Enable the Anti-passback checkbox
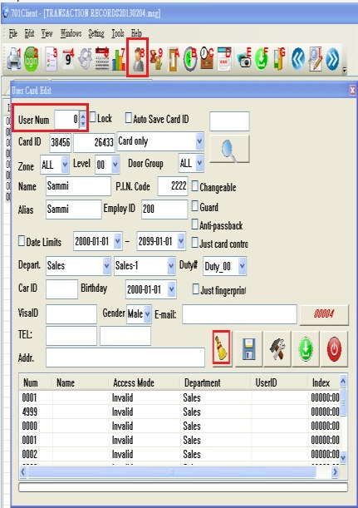358x508 pixels. (x=195, y=224)
